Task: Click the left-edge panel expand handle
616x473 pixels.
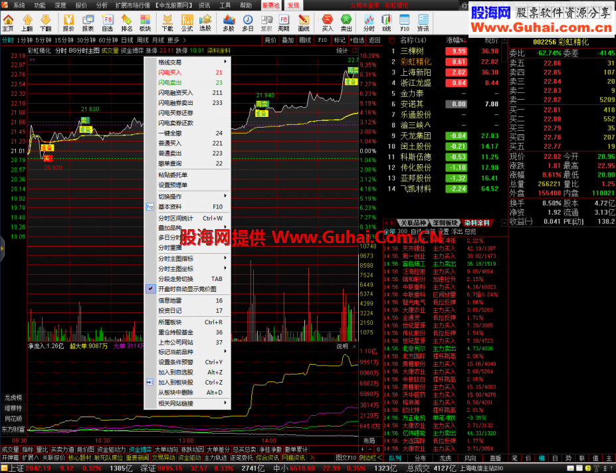Action: pyautogui.click(x=3, y=248)
